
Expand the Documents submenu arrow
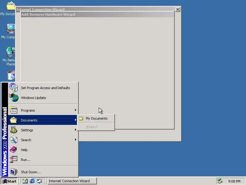[75, 120]
